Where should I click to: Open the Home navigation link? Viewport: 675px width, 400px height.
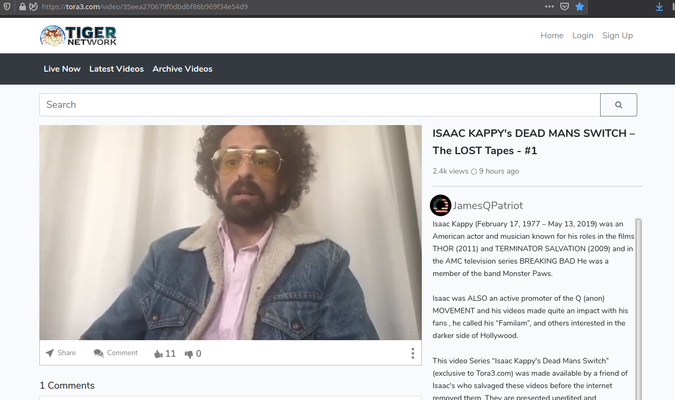pyautogui.click(x=552, y=36)
